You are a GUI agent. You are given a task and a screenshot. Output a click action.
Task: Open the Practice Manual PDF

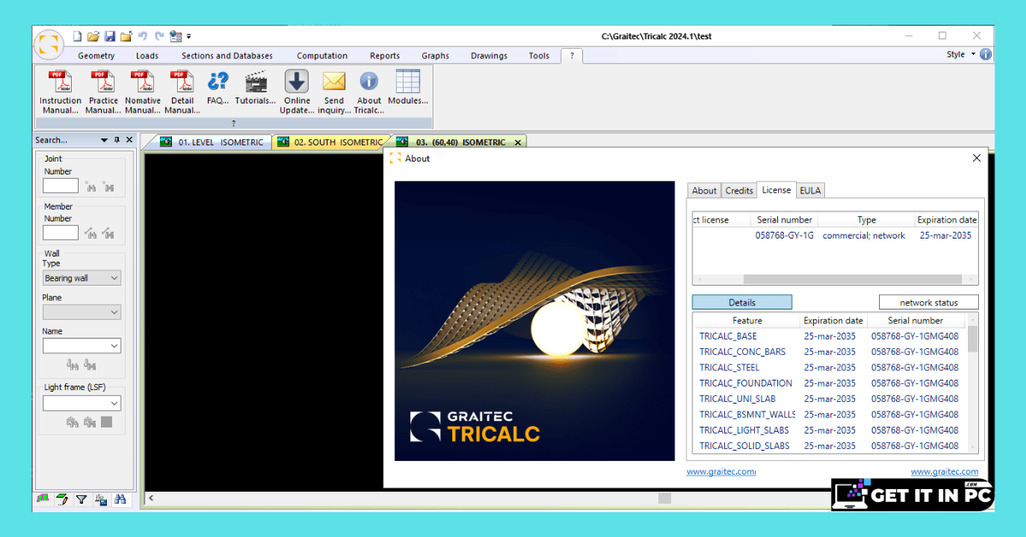(103, 92)
